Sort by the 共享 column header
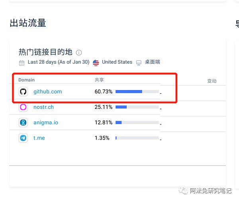239x201 pixels. [99, 80]
